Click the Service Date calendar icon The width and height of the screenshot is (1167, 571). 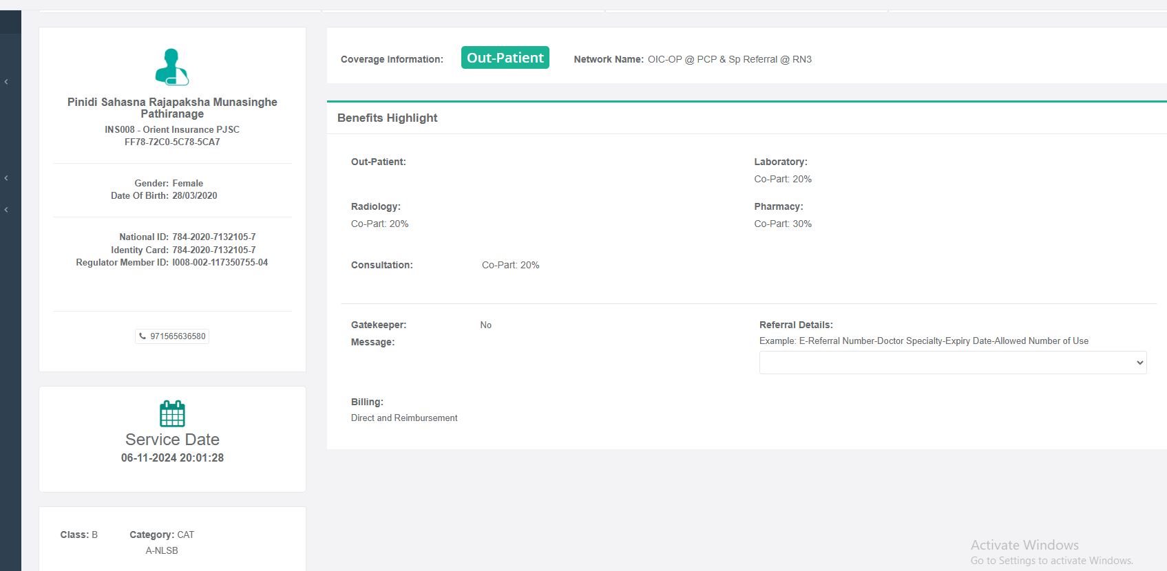click(172, 413)
